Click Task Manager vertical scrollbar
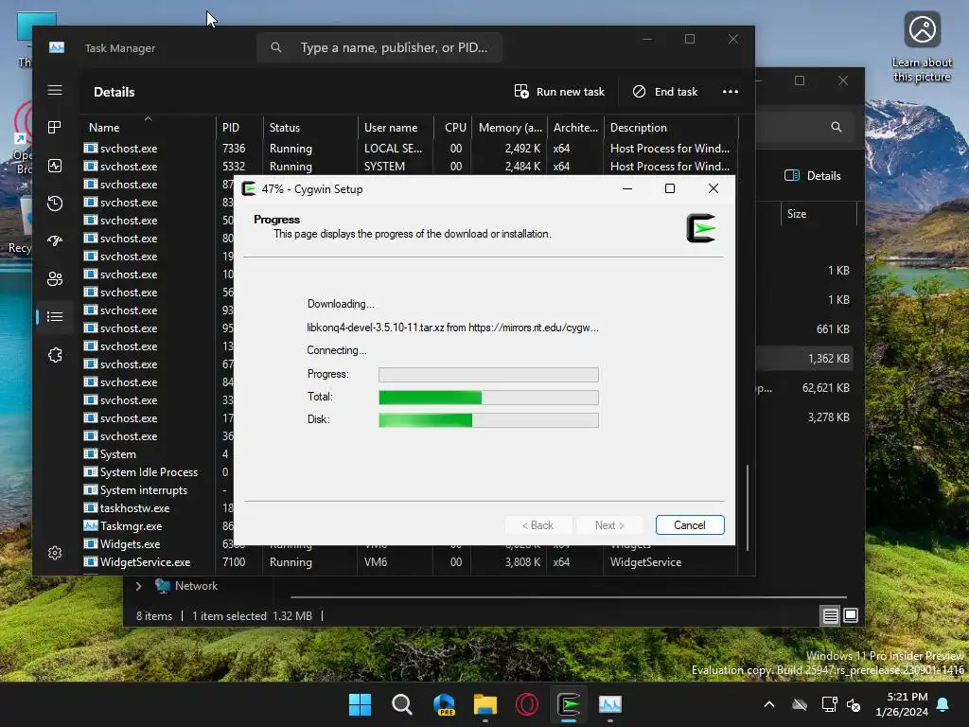Image resolution: width=969 pixels, height=727 pixels. pyautogui.click(x=748, y=507)
